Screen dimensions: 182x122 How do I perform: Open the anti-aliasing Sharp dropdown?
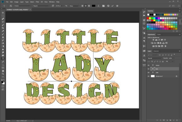tap(74, 6)
